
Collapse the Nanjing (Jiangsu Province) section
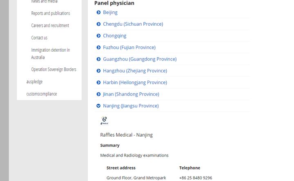[x=131, y=106]
